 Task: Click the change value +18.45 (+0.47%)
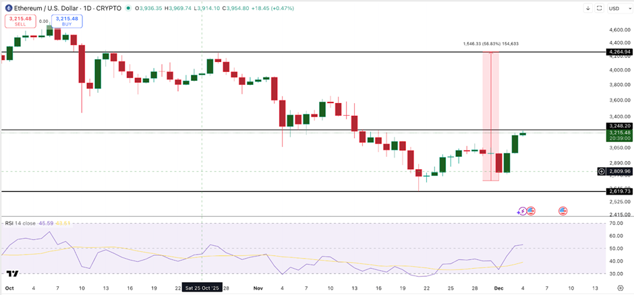tap(273, 8)
